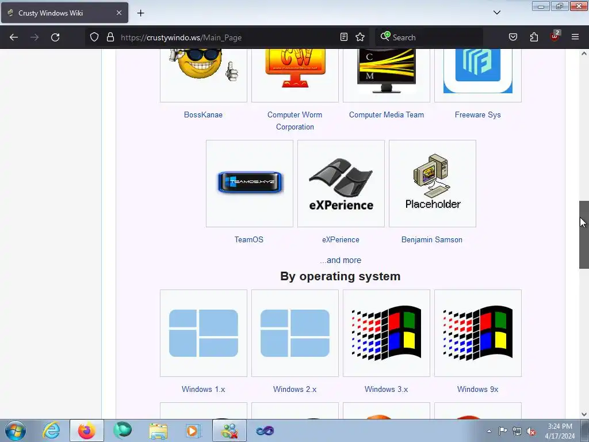Viewport: 589px width, 442px height.
Task: Follow the Windows 2.x text link
Action: [x=295, y=389]
